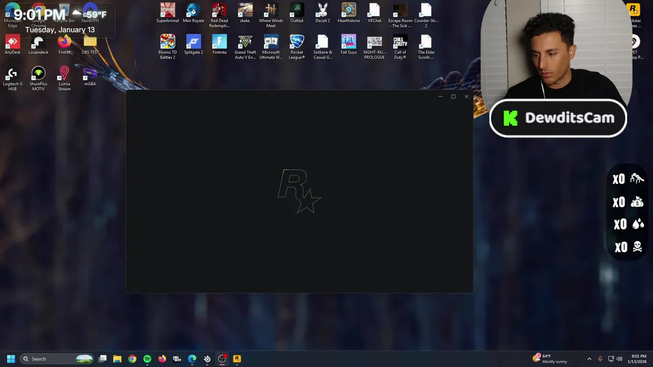
Task: Click the microphone tray icon
Action: point(600,359)
